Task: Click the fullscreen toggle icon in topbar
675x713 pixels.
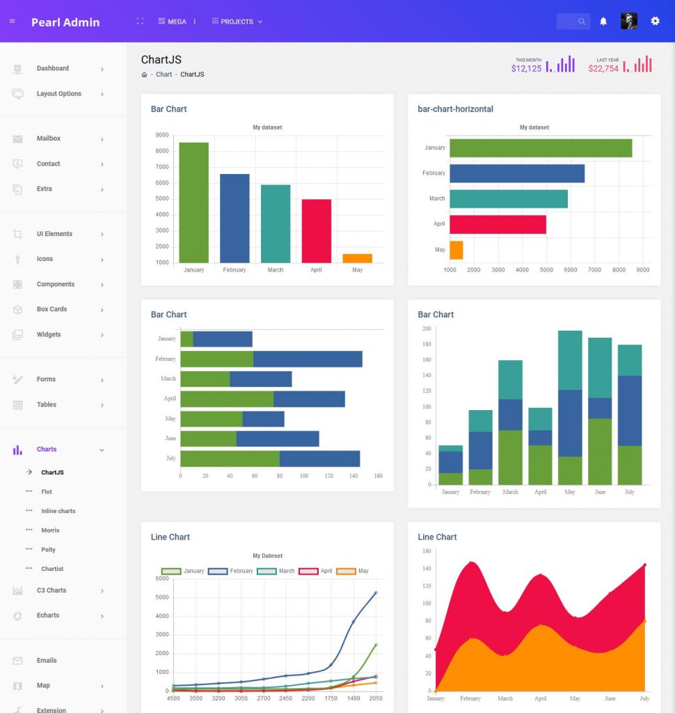Action: [139, 21]
